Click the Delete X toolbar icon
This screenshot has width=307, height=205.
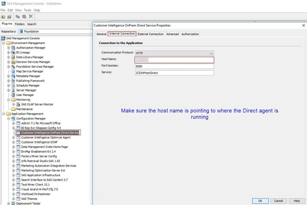(x=31, y=17)
